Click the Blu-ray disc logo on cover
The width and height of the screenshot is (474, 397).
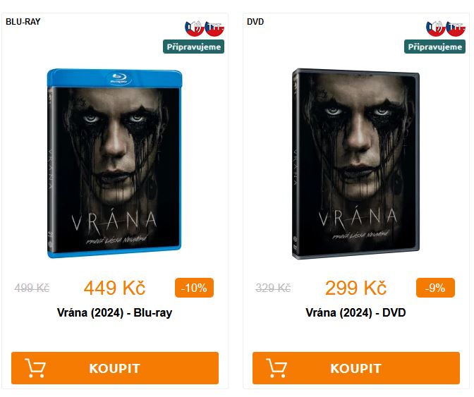pyautogui.click(x=120, y=78)
